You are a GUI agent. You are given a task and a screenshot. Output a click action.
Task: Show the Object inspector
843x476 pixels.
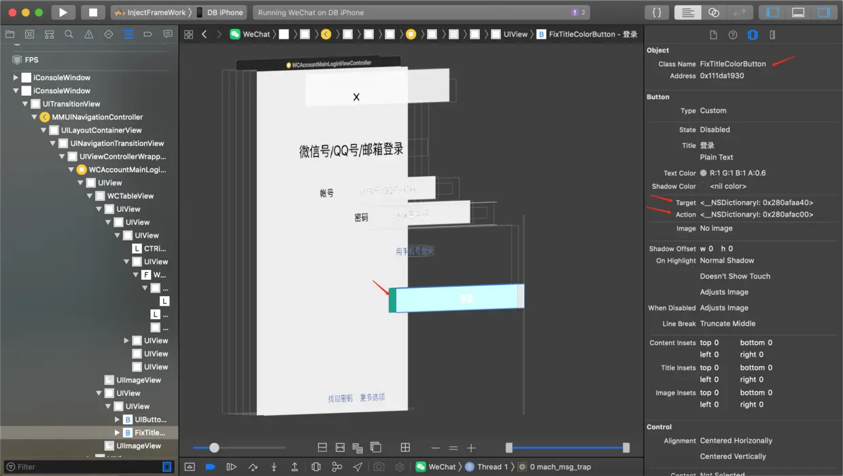coord(753,35)
